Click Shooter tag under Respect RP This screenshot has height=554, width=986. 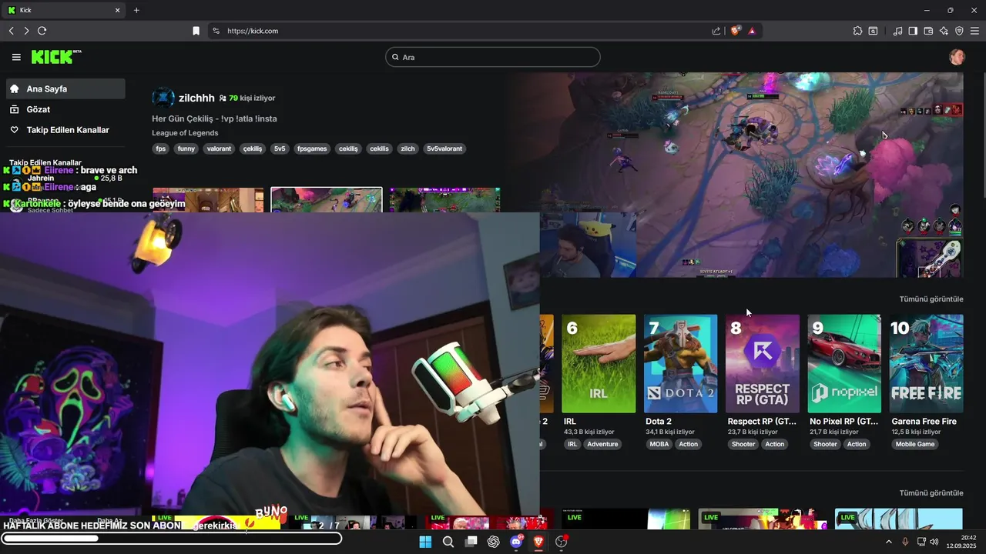[743, 444]
